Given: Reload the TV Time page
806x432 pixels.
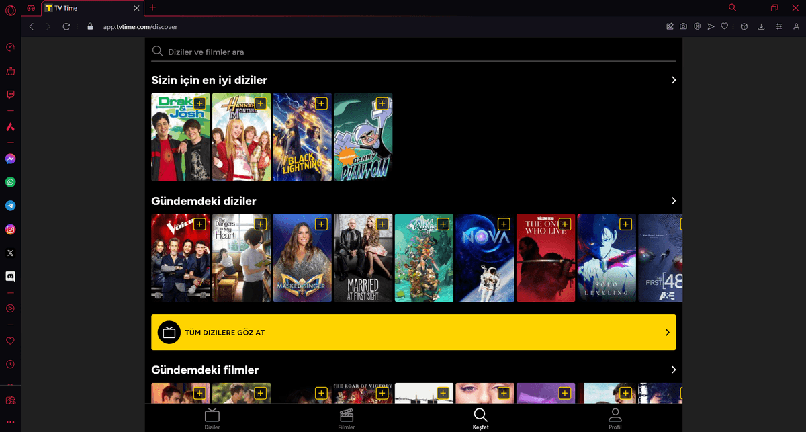Looking at the screenshot, I should 66,26.
